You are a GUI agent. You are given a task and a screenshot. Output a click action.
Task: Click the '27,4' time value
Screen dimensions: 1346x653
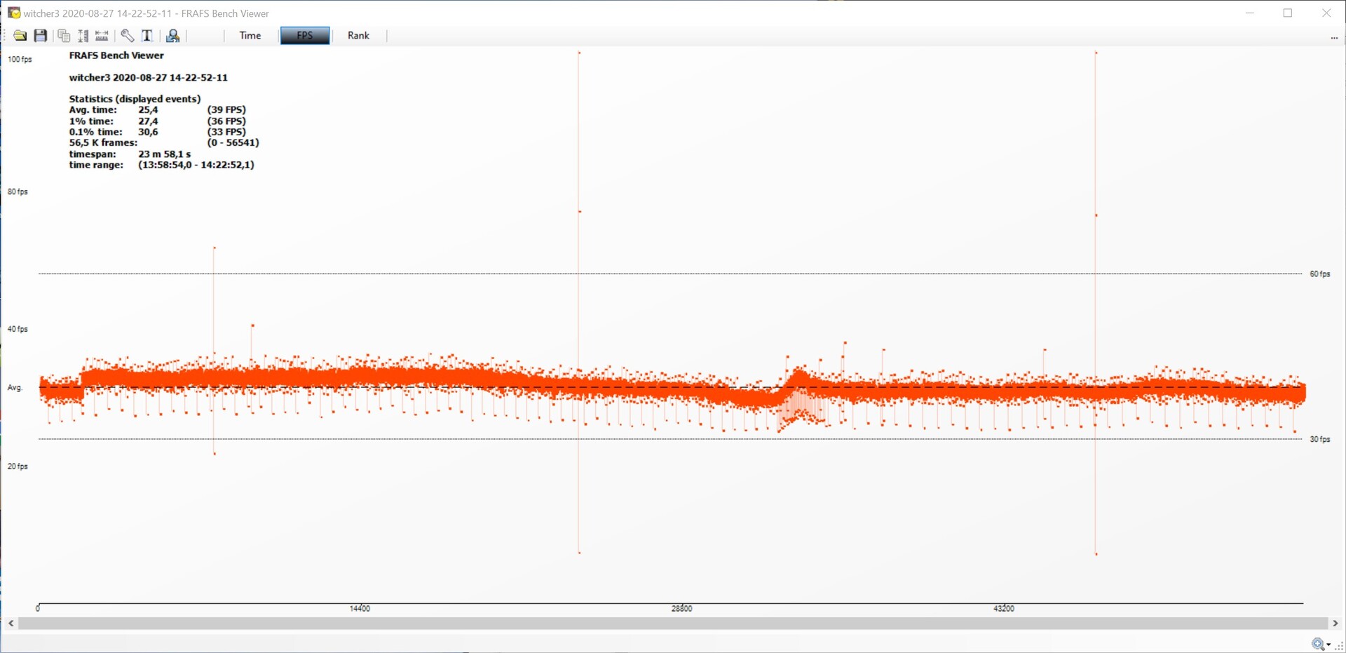(148, 121)
